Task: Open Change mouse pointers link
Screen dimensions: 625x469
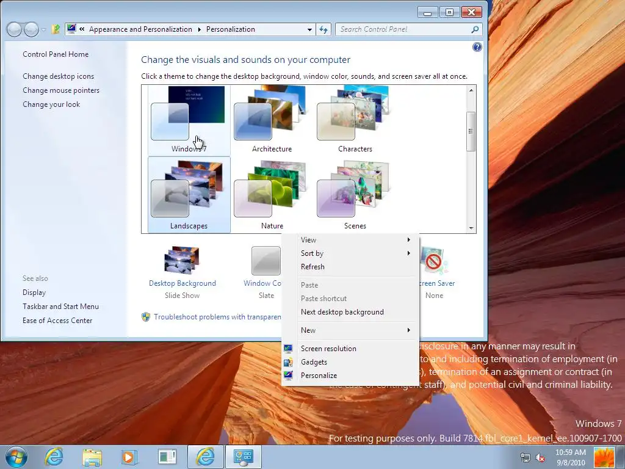Action: coord(61,90)
